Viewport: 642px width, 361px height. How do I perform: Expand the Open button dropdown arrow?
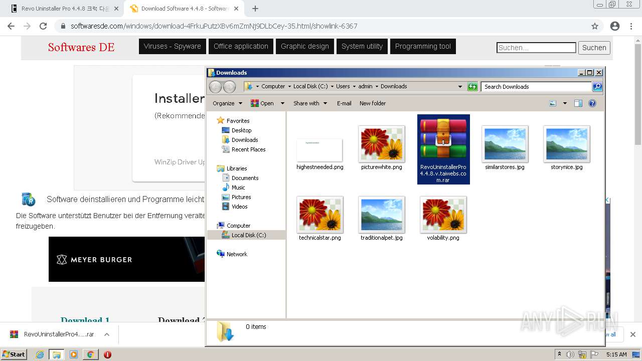click(282, 103)
